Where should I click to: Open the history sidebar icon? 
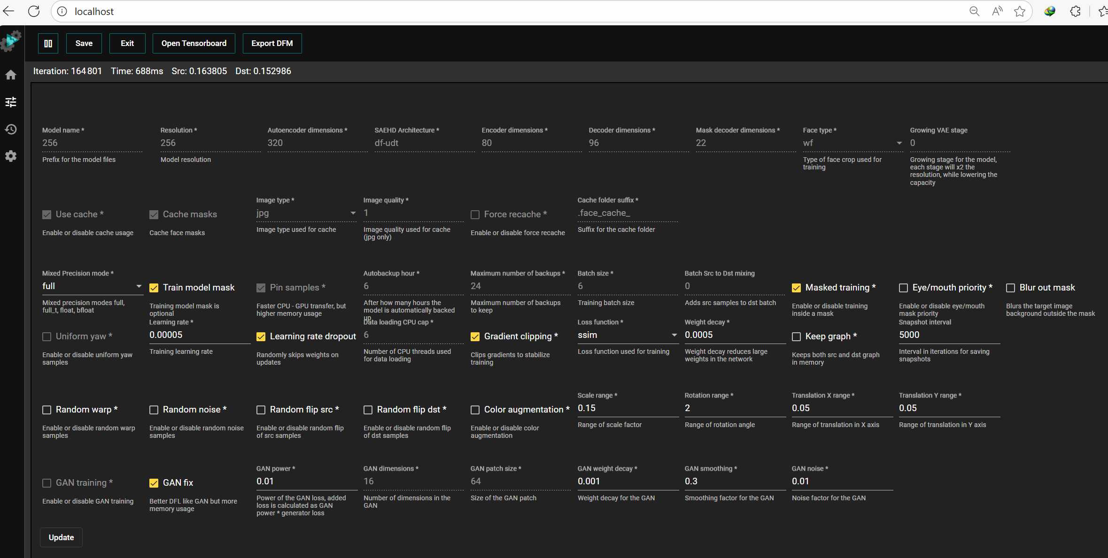pyautogui.click(x=11, y=129)
